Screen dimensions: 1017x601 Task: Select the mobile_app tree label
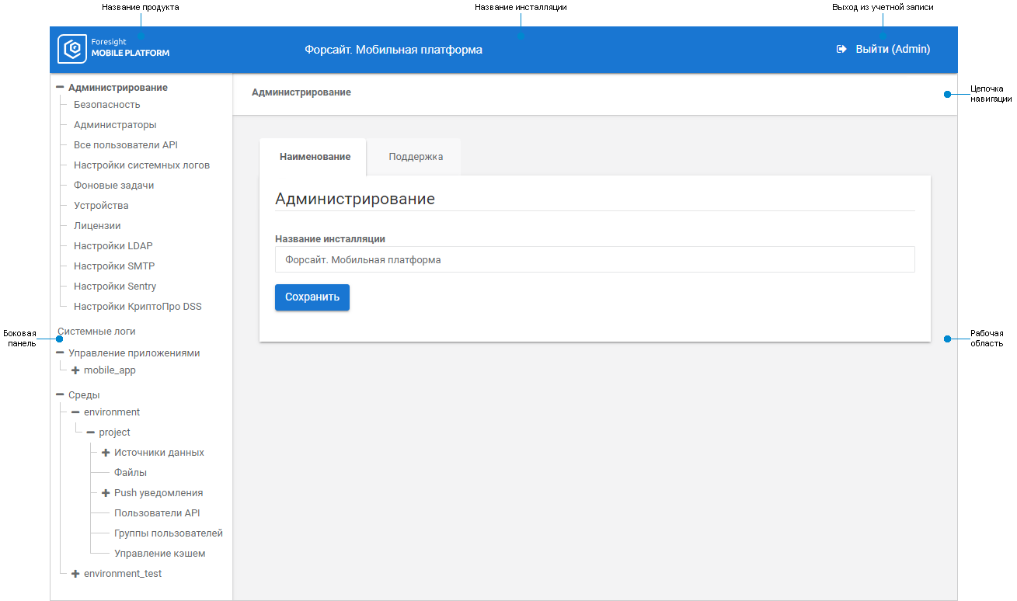(110, 370)
